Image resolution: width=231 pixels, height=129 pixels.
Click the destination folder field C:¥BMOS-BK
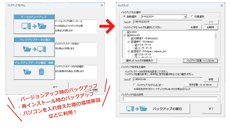click(x=168, y=79)
